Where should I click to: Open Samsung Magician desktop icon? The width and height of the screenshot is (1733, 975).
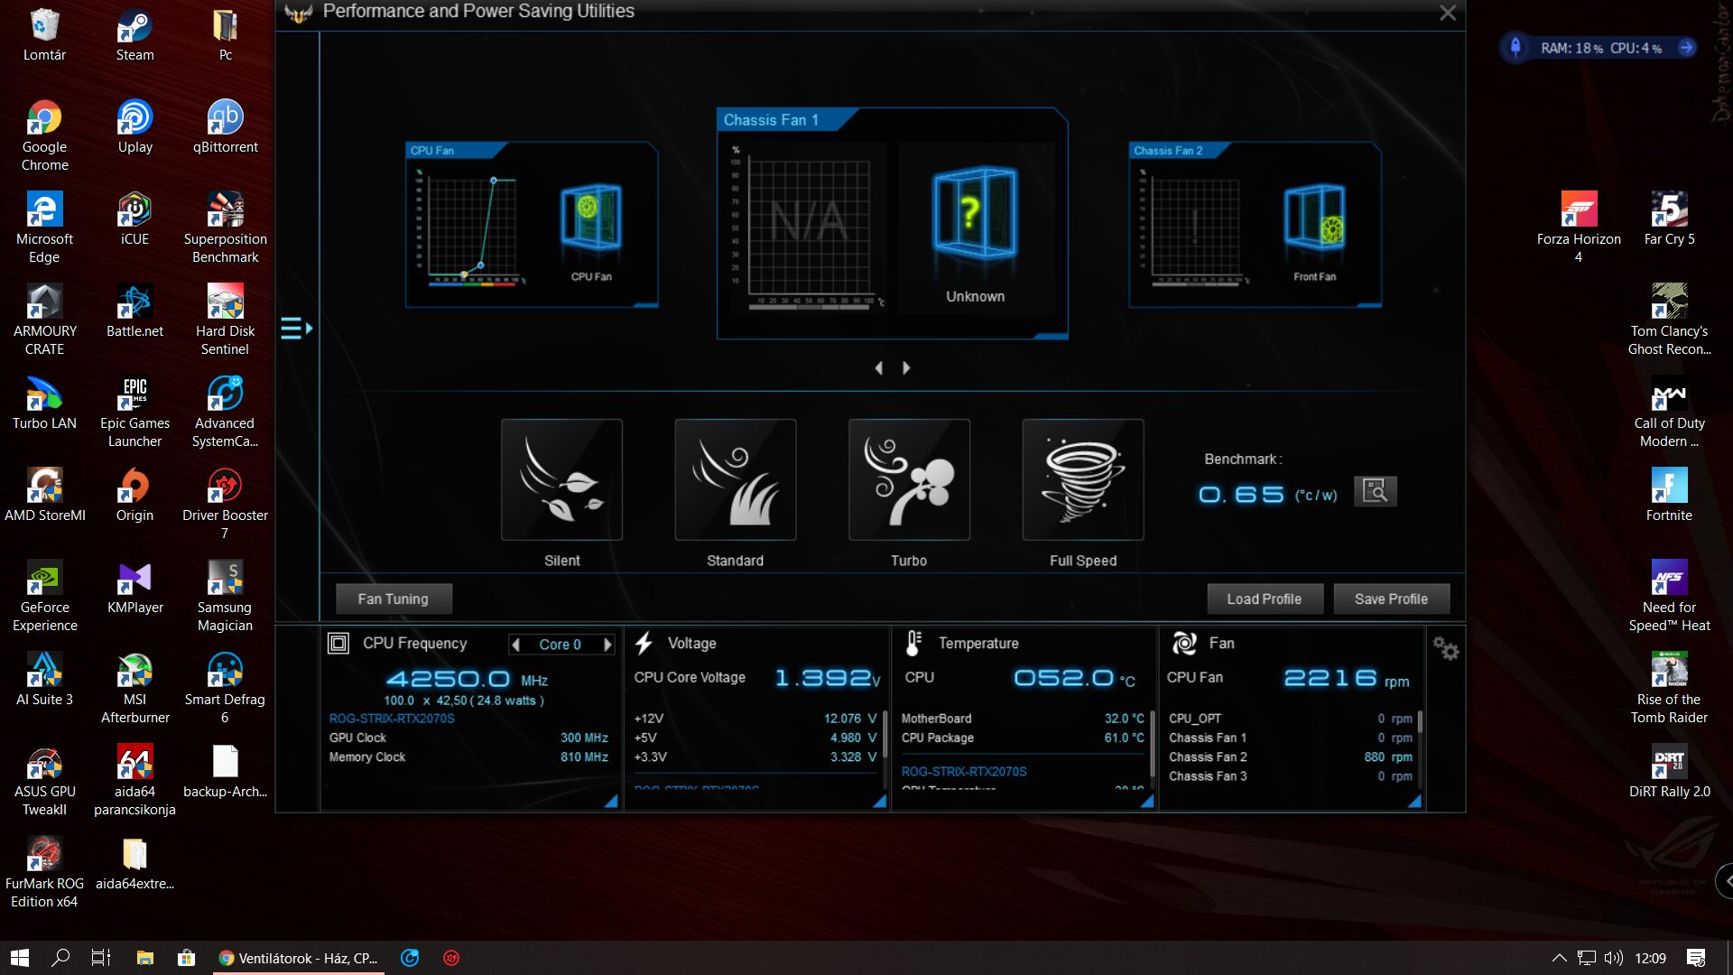225,597
